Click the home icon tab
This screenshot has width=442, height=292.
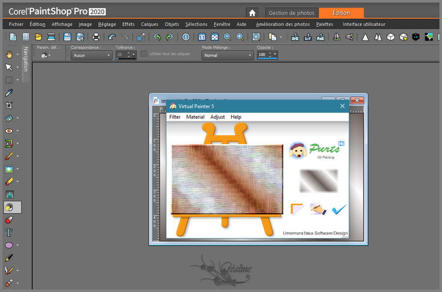(x=252, y=13)
